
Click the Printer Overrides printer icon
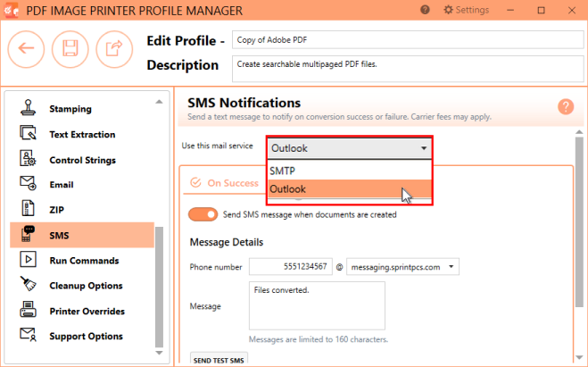tap(29, 310)
